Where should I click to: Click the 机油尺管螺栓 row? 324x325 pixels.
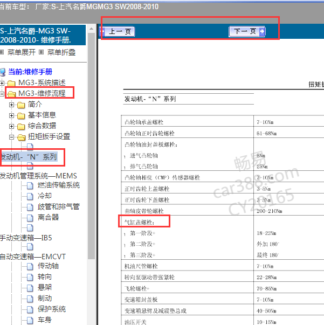223,265
